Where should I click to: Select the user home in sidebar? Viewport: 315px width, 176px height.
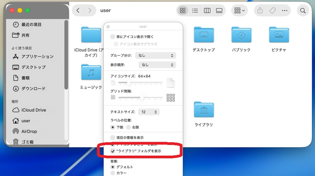[x=21, y=121]
